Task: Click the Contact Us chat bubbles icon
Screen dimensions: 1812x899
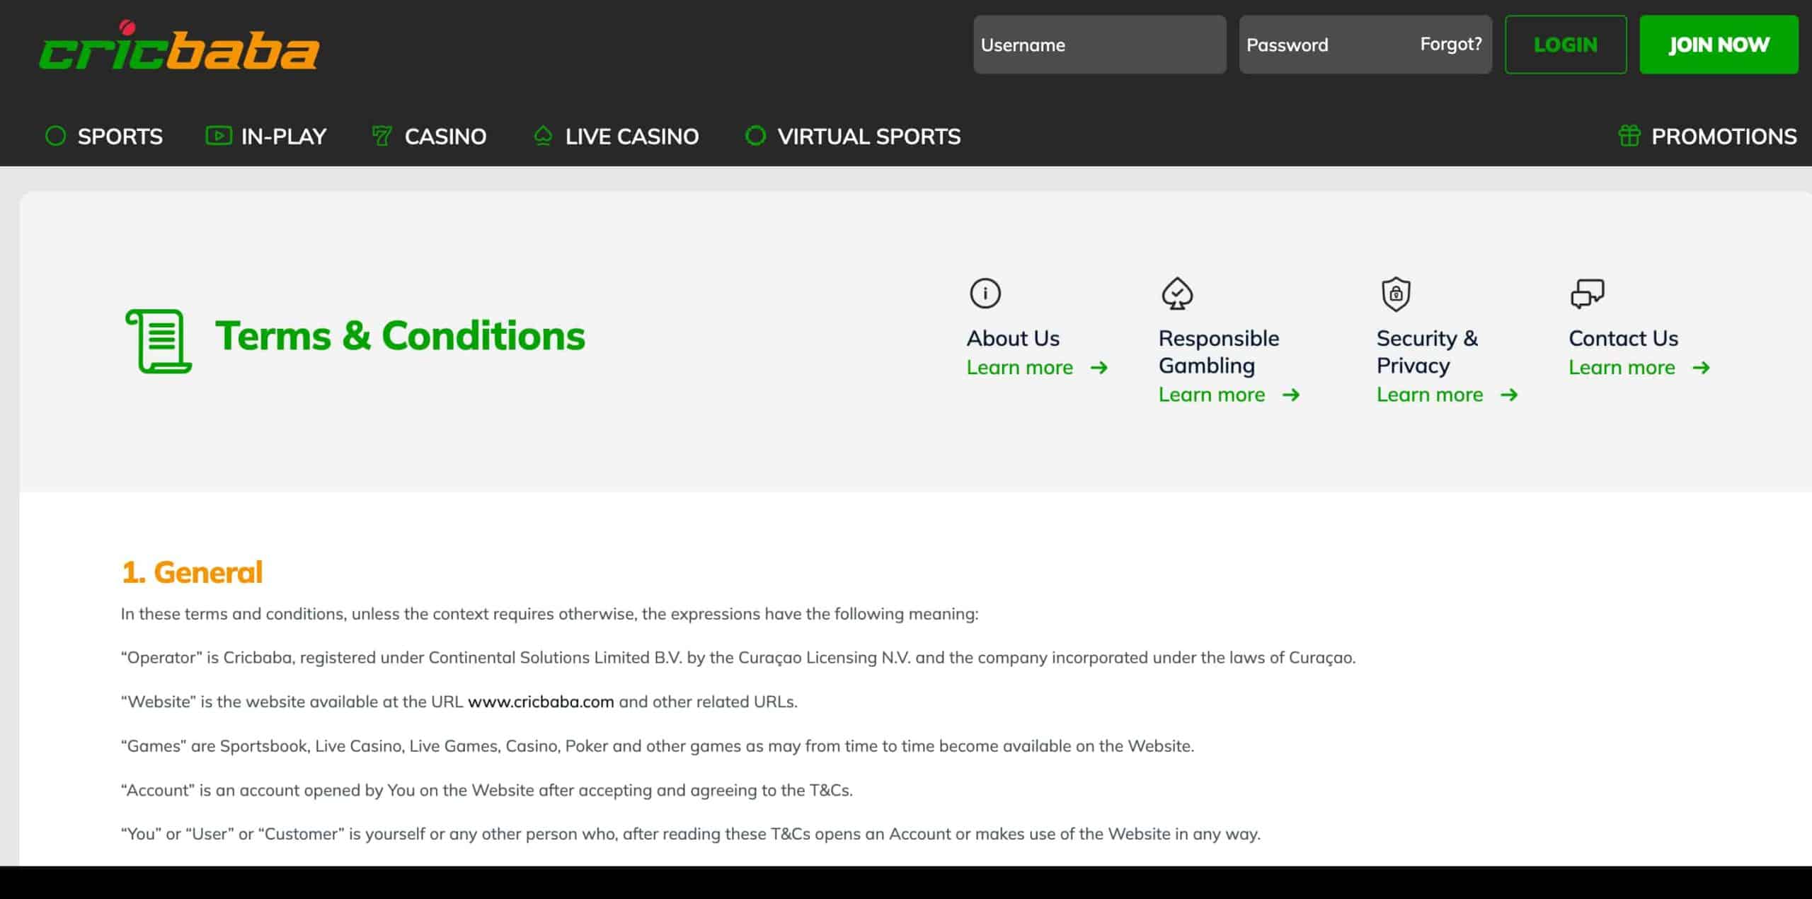Action: coord(1588,294)
